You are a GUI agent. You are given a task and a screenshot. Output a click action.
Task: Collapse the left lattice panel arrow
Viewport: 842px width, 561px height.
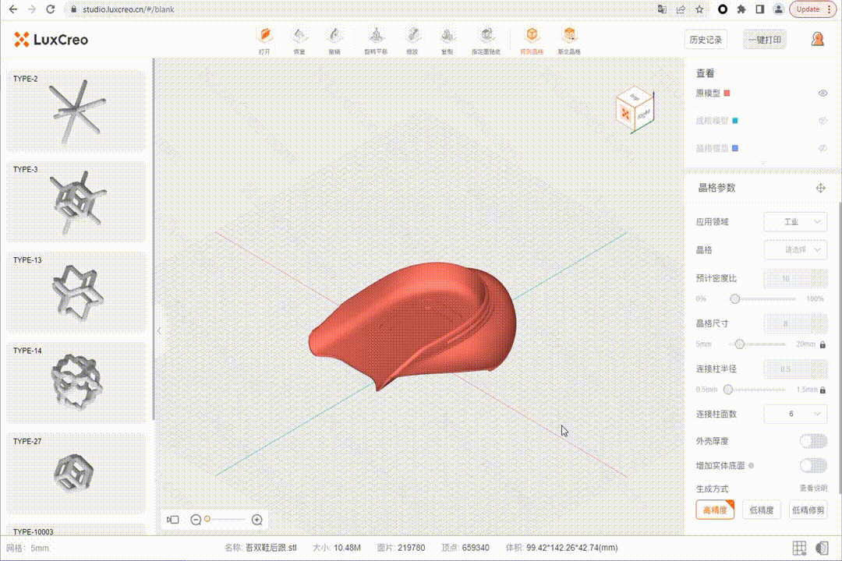[159, 330]
